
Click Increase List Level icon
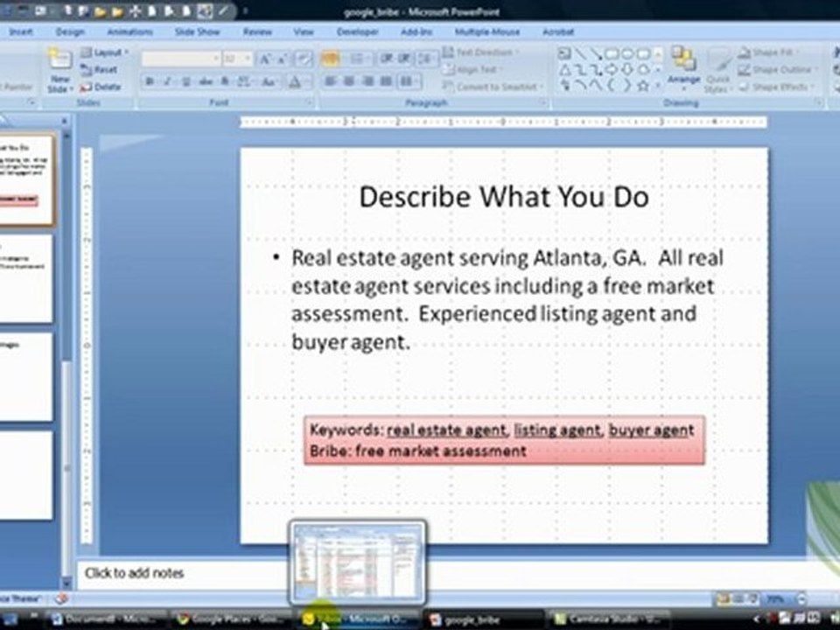405,59
